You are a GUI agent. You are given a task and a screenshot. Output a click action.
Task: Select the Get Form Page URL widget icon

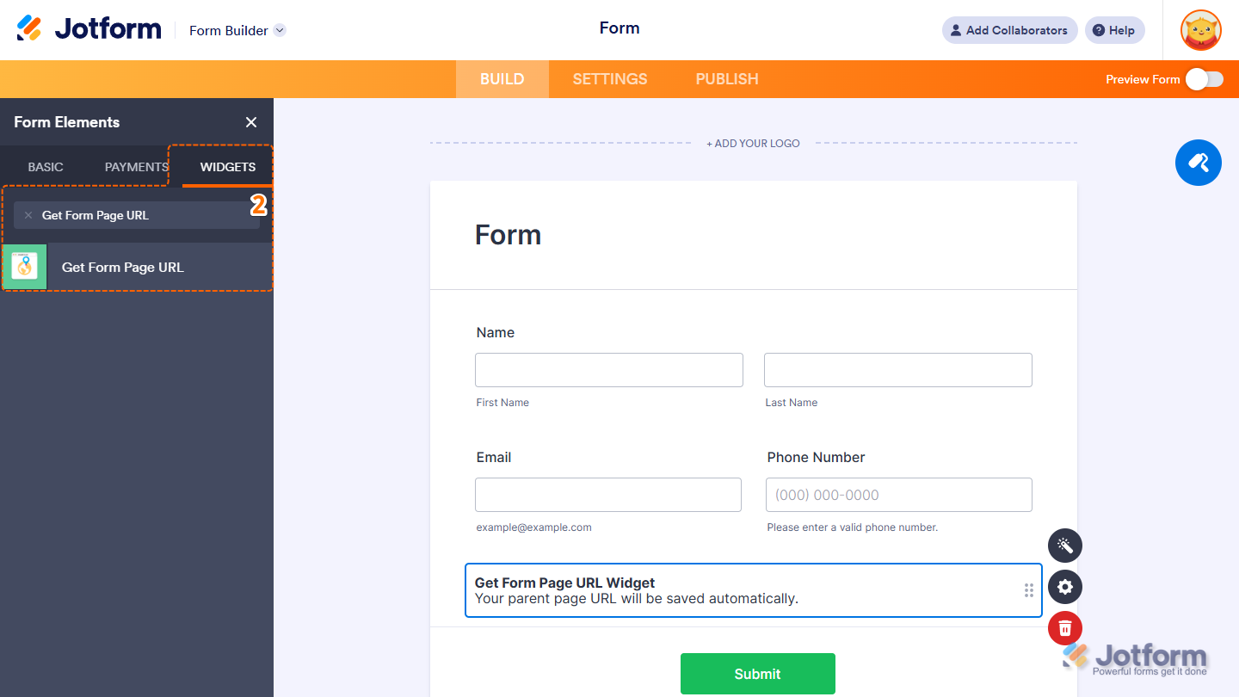click(24, 267)
